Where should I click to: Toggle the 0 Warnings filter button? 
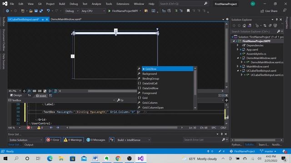(73, 140)
